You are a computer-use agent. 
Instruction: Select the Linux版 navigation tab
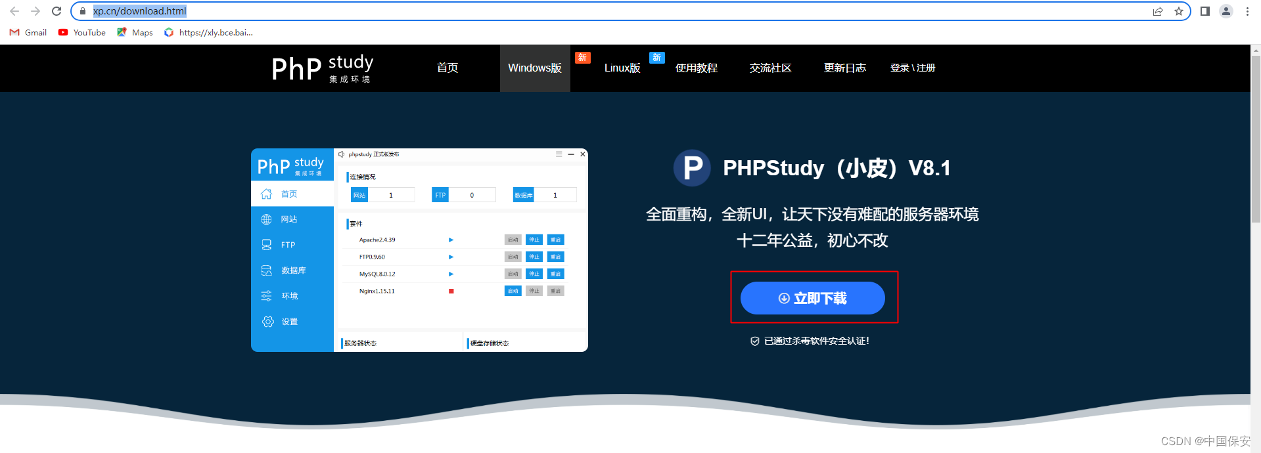tap(622, 68)
